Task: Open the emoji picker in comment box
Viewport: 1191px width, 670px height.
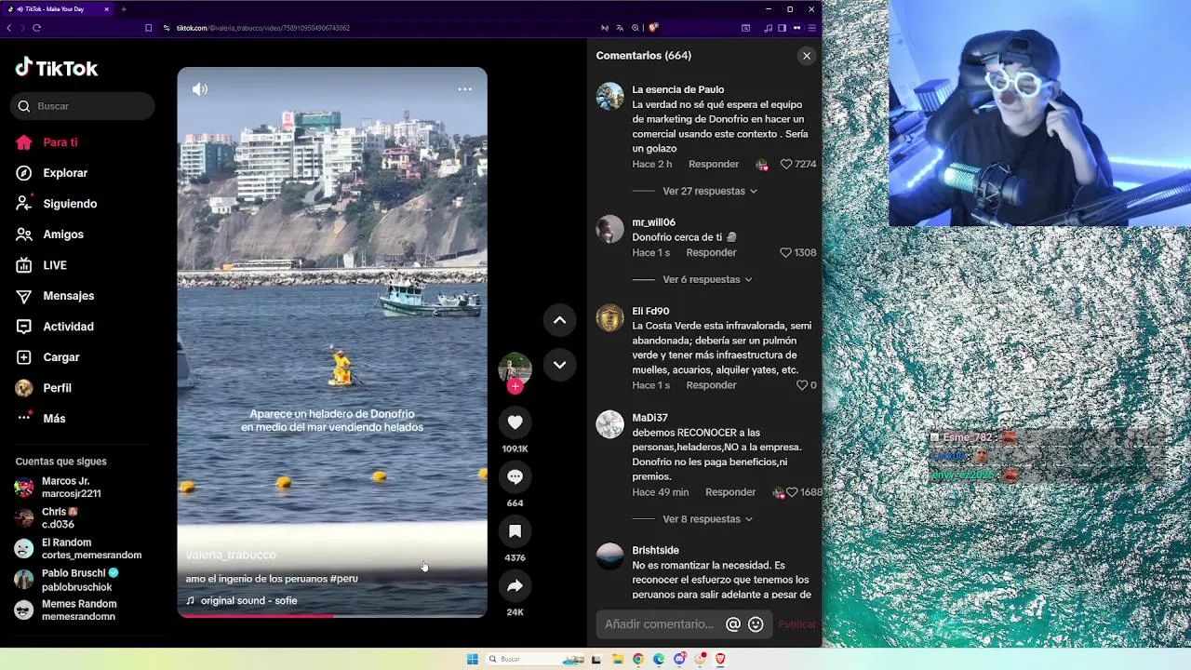Action: coord(756,624)
